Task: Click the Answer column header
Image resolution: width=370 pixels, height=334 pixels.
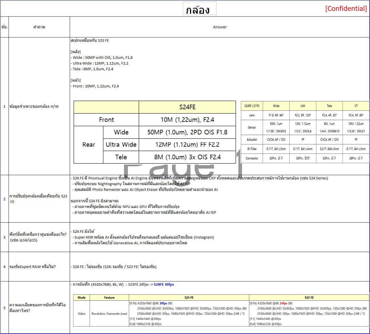Action: pos(220,27)
